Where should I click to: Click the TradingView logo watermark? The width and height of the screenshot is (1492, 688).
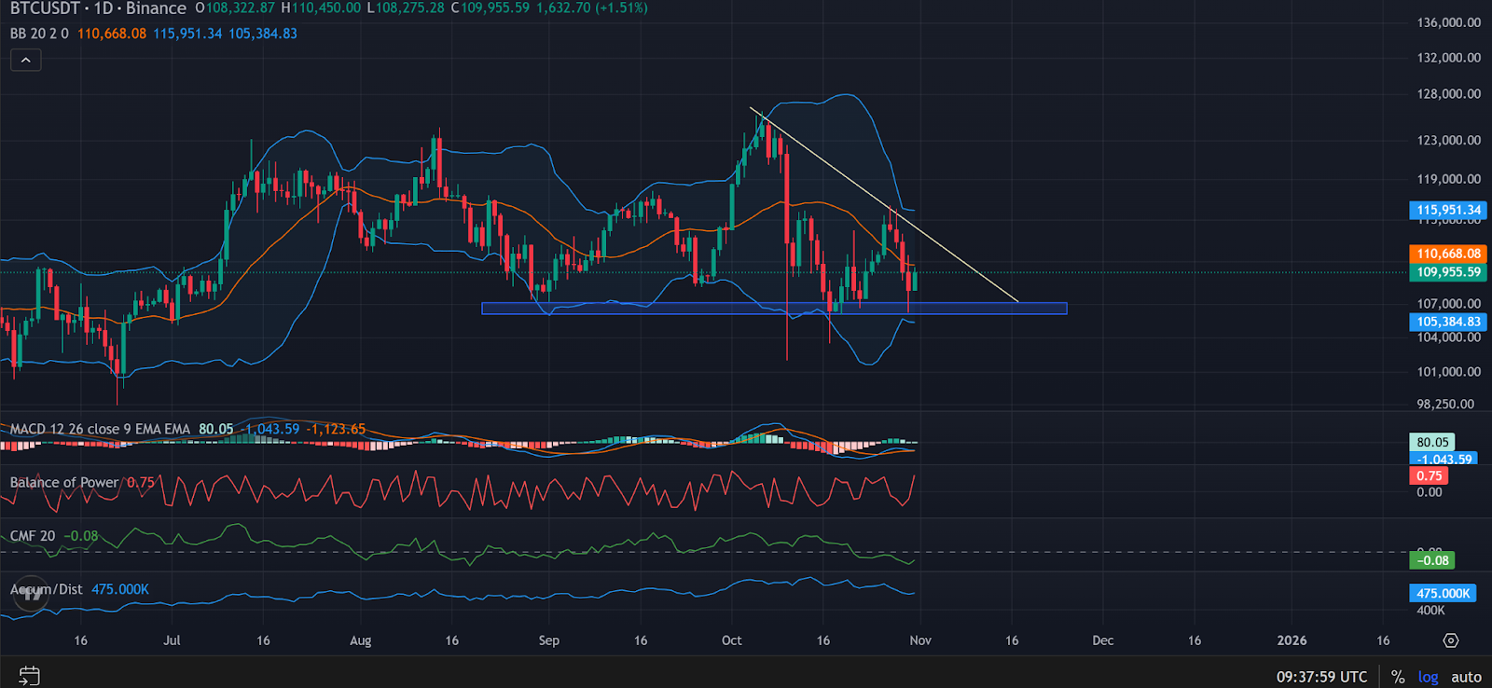click(32, 593)
